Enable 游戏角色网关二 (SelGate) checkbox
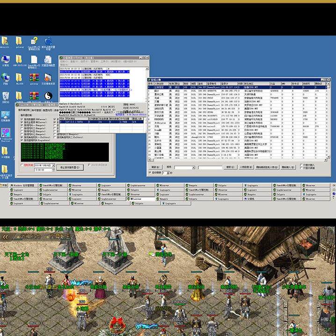The image size is (336, 336). pos(55,137)
